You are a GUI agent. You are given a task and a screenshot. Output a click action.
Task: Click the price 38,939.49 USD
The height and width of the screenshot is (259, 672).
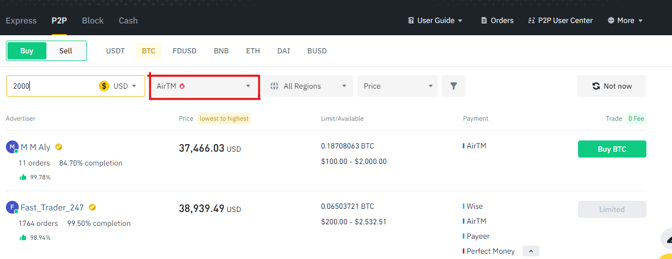(x=210, y=209)
